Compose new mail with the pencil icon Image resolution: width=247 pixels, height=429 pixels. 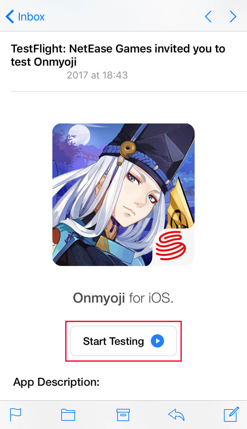(231, 414)
